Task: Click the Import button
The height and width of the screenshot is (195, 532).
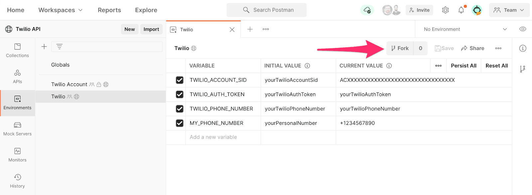Action: coord(151,29)
